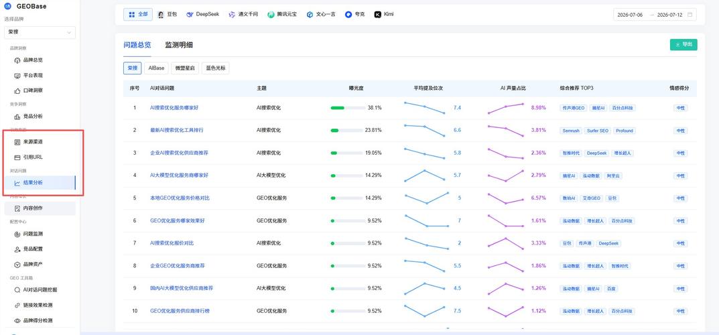The height and width of the screenshot is (335, 719).
Task: Click the 导出 export button
Action: [683, 44]
